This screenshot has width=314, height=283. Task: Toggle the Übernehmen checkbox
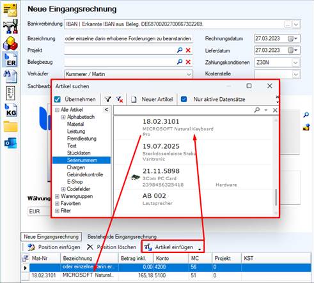[58, 100]
